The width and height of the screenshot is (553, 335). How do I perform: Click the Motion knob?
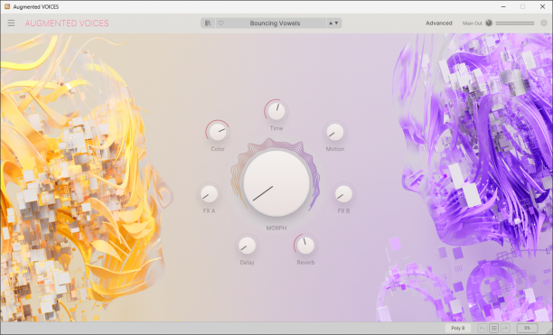click(x=335, y=132)
